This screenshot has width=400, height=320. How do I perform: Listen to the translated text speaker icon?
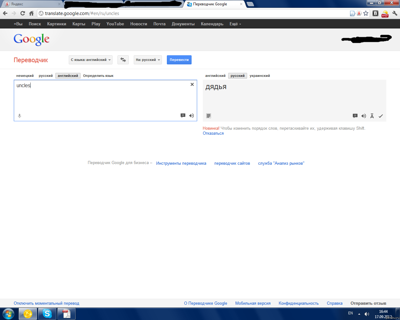coord(364,116)
